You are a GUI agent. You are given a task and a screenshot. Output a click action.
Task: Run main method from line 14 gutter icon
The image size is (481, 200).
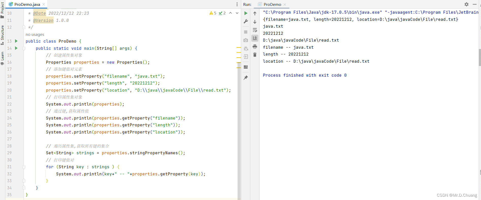coord(16,48)
